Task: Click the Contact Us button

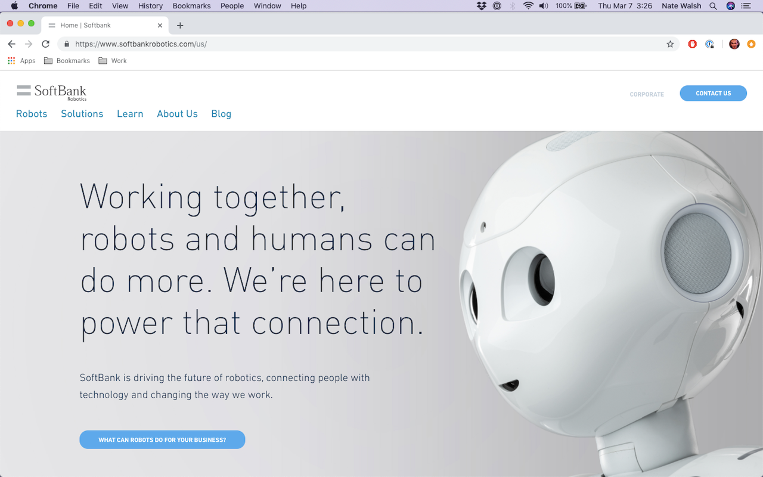Action: tap(713, 93)
